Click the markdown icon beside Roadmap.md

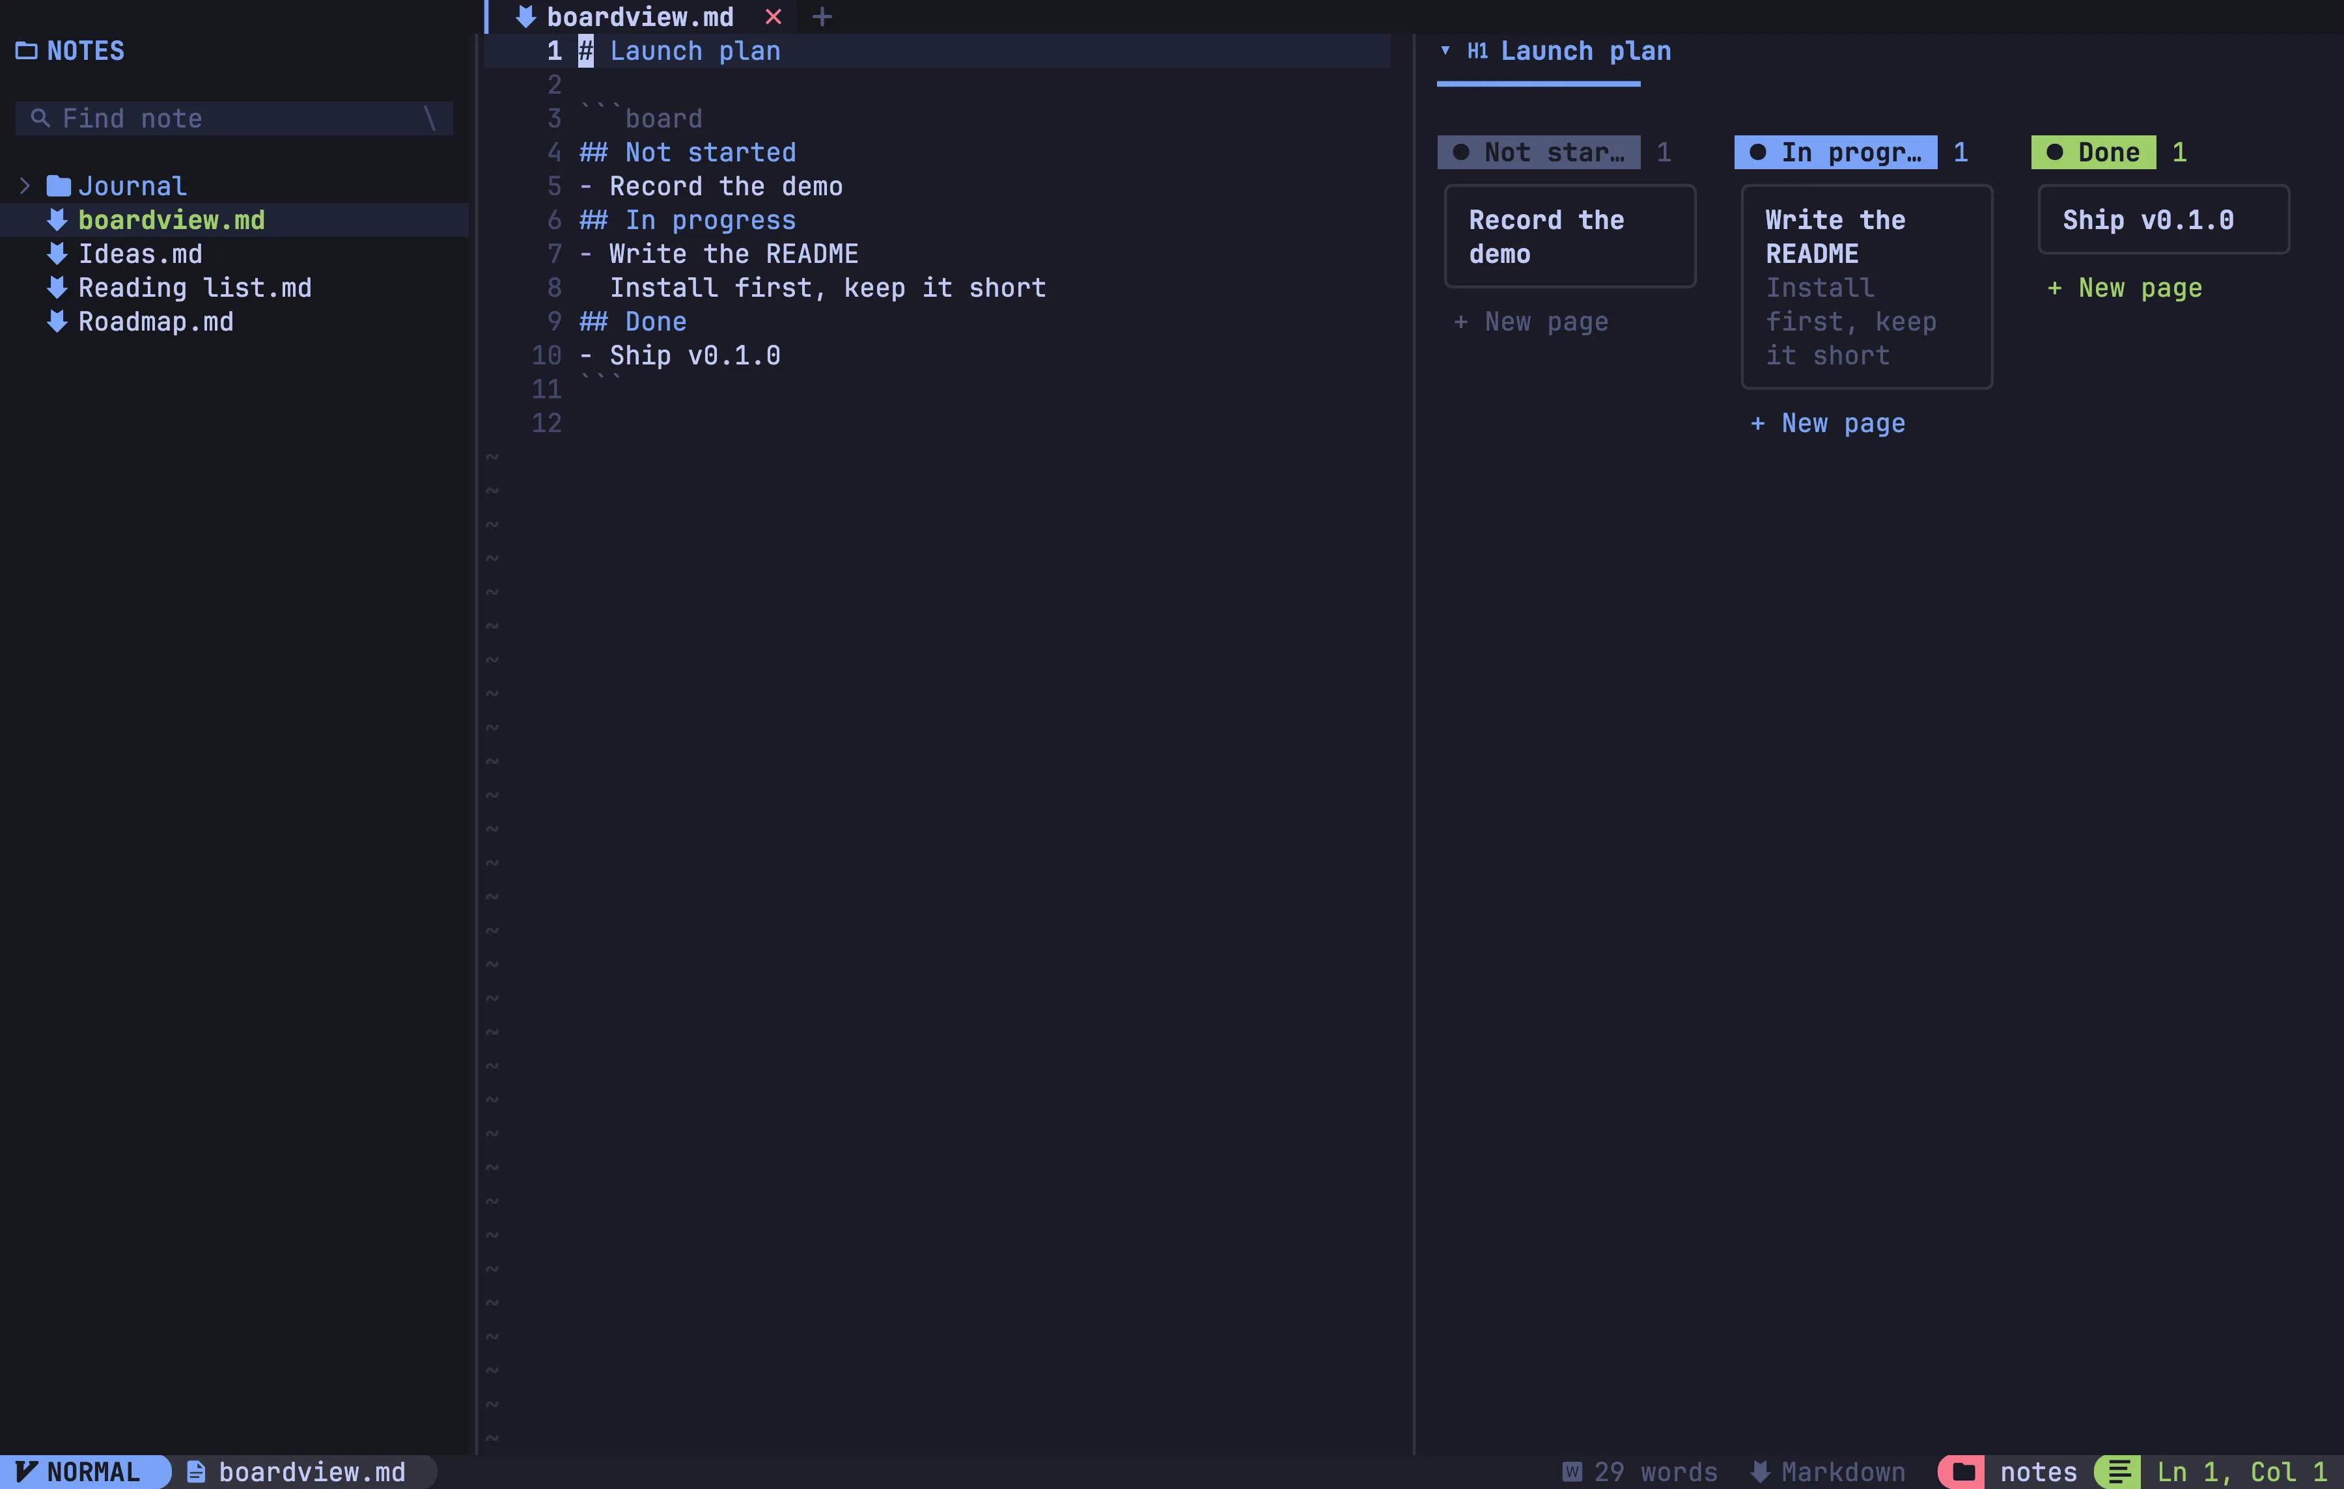click(57, 321)
